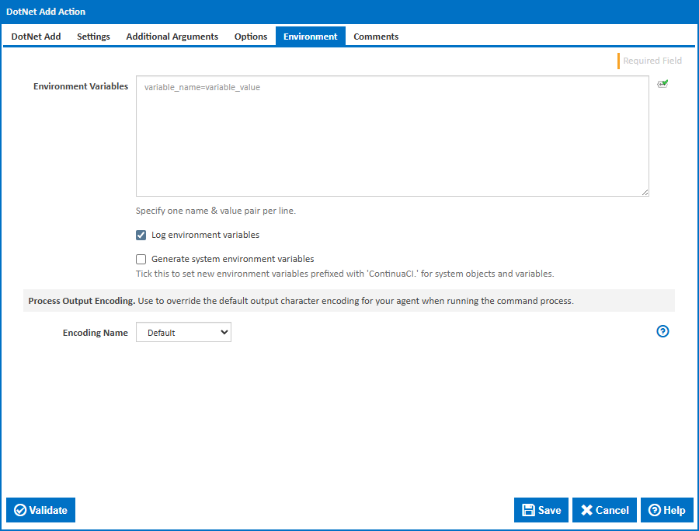Switch to the DotNet Add tab
This screenshot has height=531, width=699.
pos(36,36)
